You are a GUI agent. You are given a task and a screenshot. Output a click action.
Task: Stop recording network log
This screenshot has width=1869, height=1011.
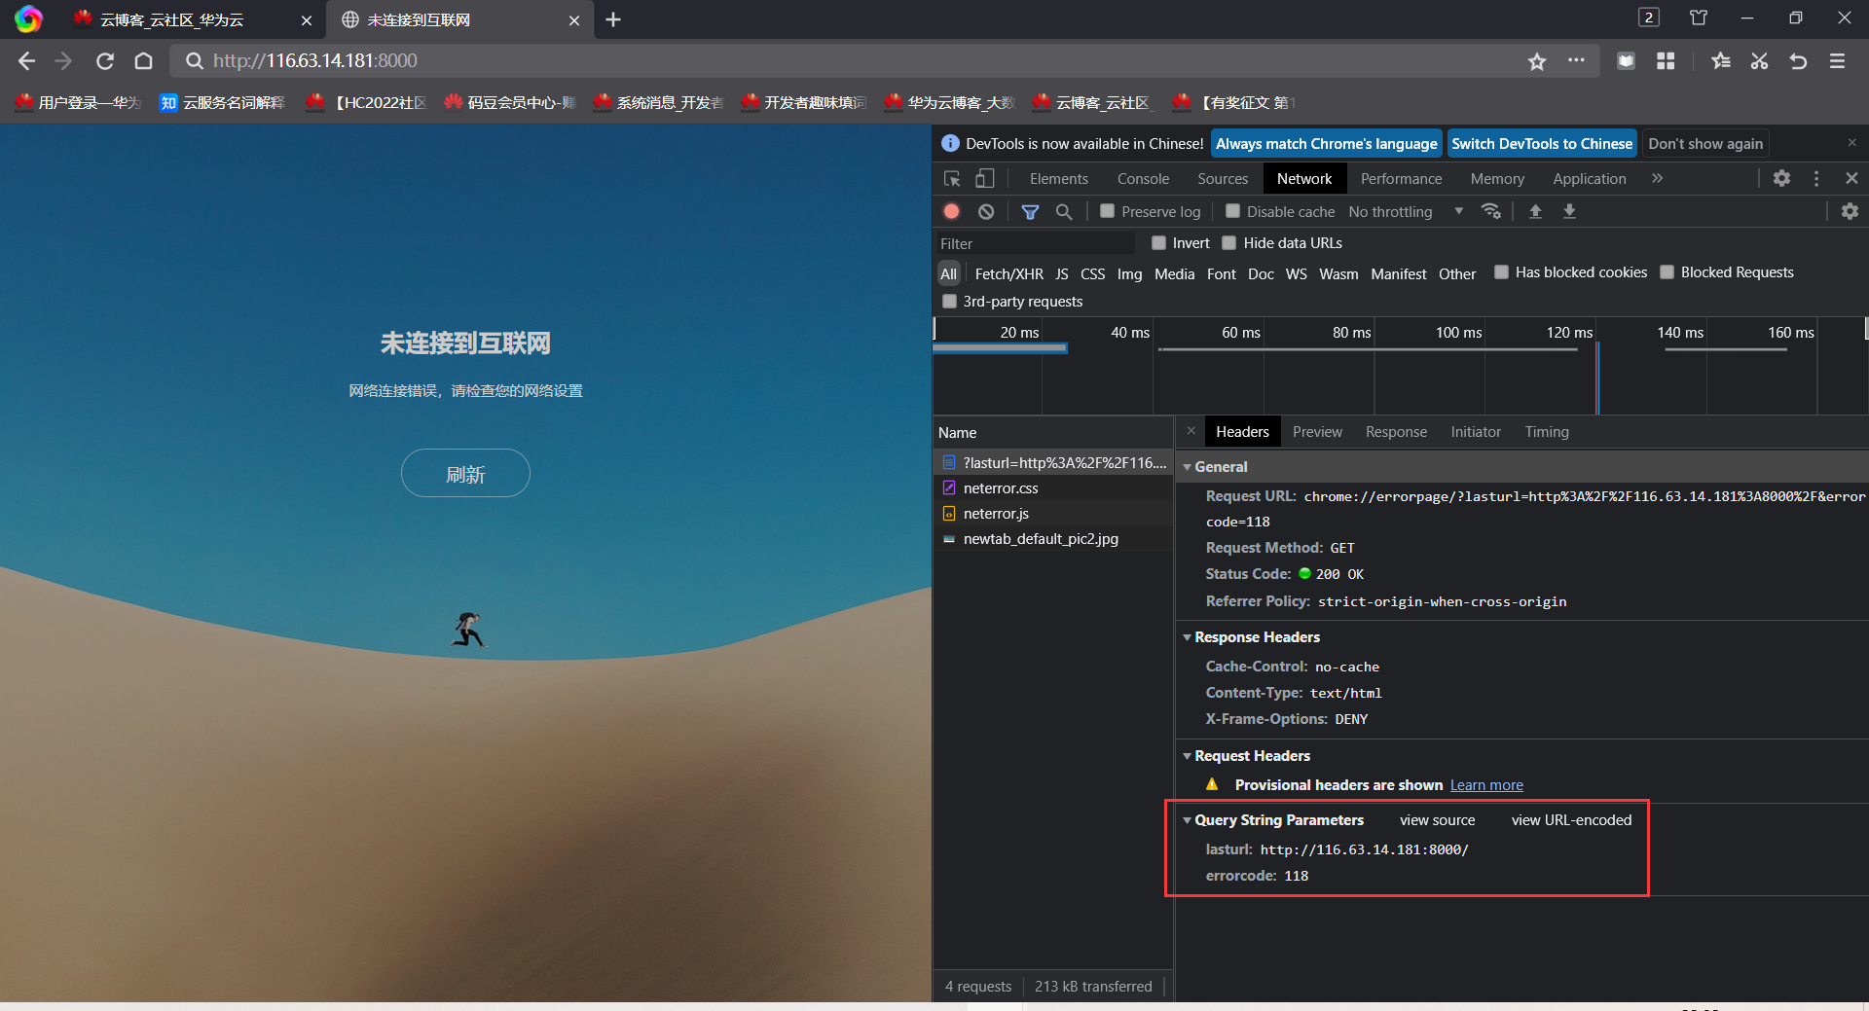click(952, 211)
